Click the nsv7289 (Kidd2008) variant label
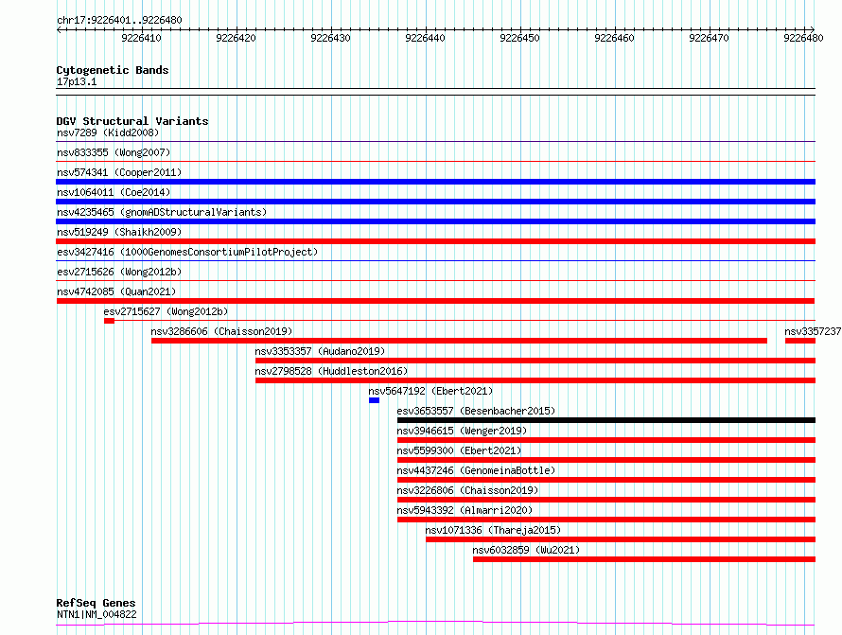Viewport: 842px width, 635px height. [108, 132]
